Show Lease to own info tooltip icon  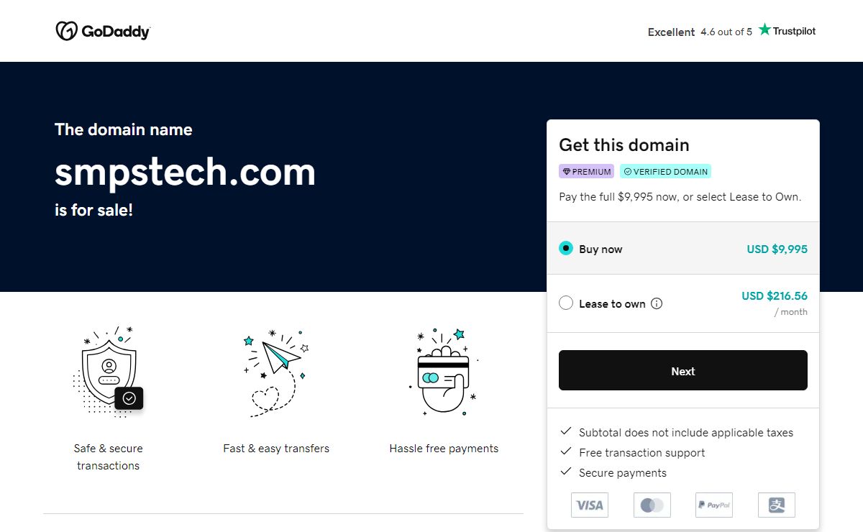tap(657, 303)
